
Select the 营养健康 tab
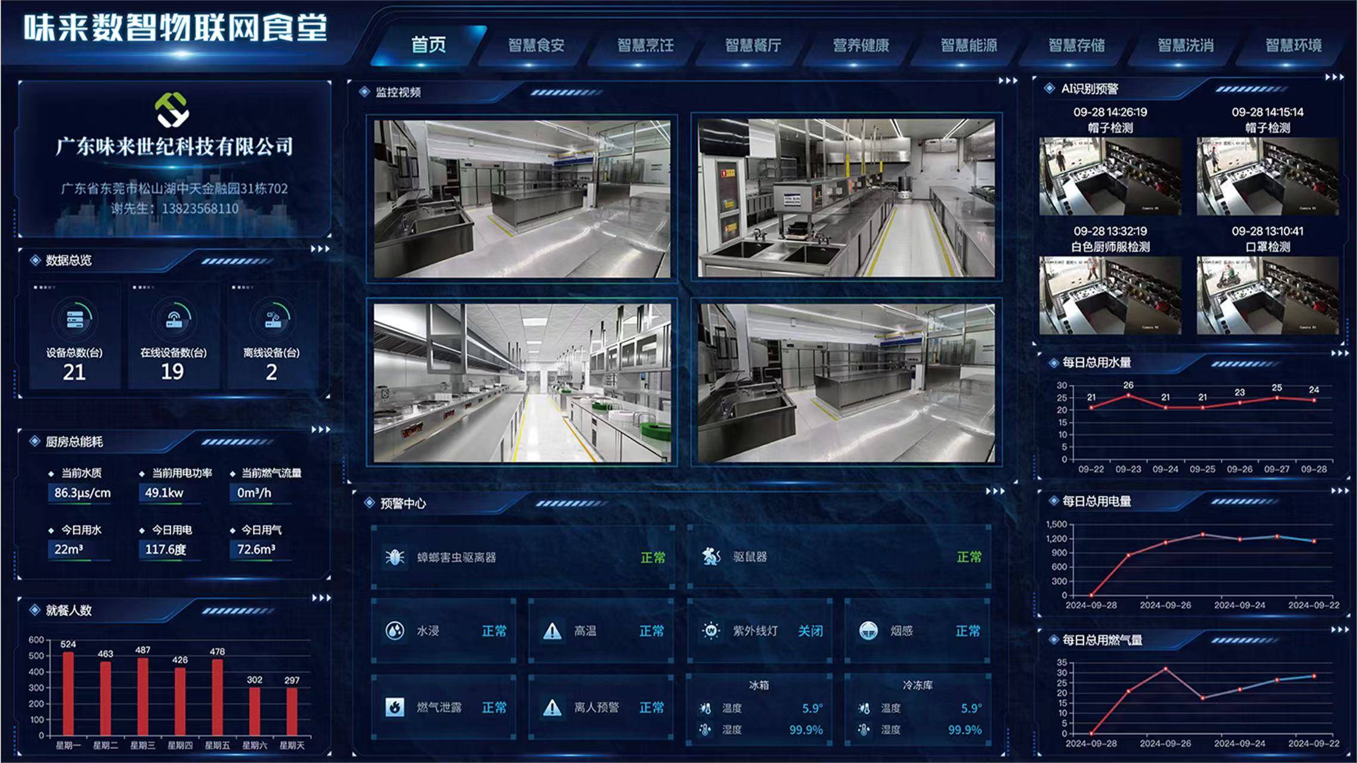[861, 45]
